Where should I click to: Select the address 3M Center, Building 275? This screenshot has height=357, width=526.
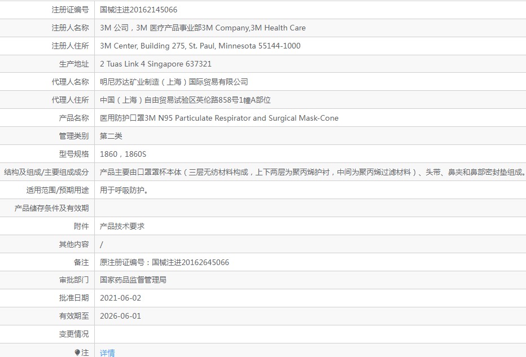(x=200, y=46)
